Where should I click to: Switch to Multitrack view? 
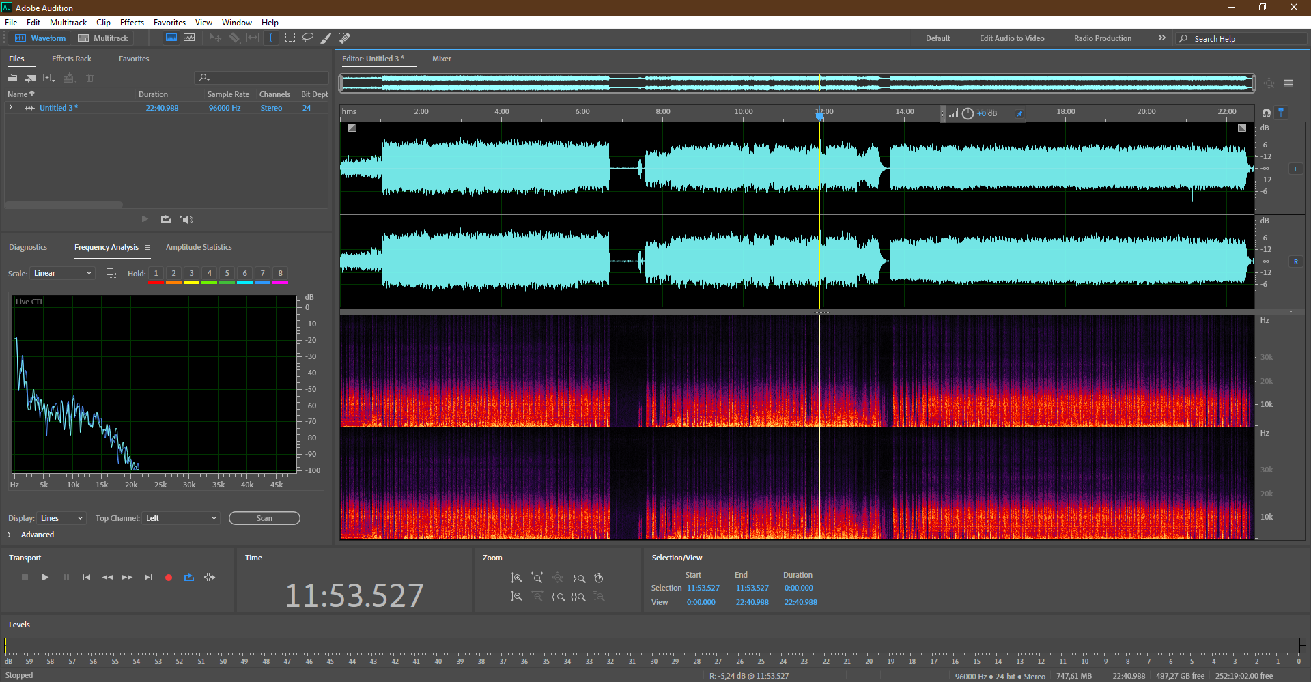(103, 38)
